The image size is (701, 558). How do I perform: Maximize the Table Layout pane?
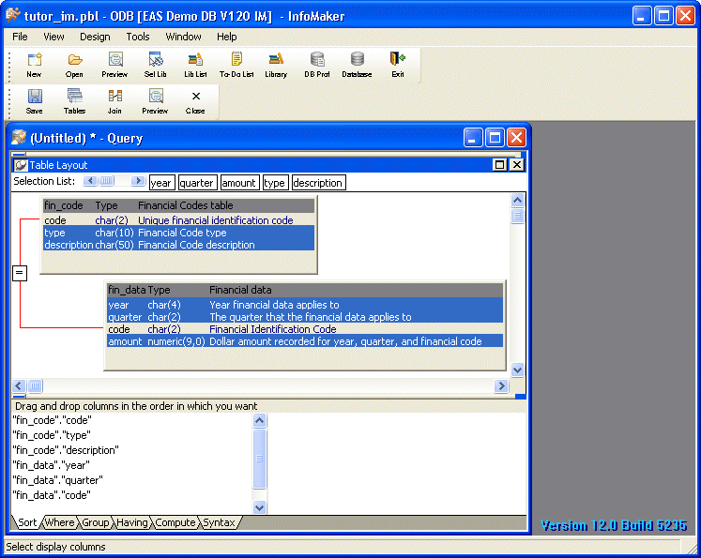[500, 165]
